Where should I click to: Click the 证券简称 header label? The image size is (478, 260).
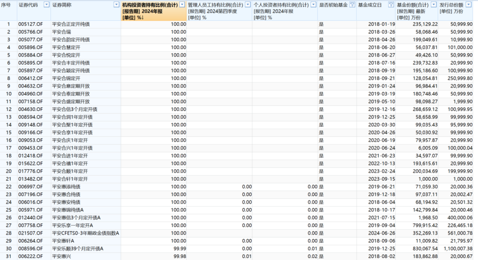62,5
